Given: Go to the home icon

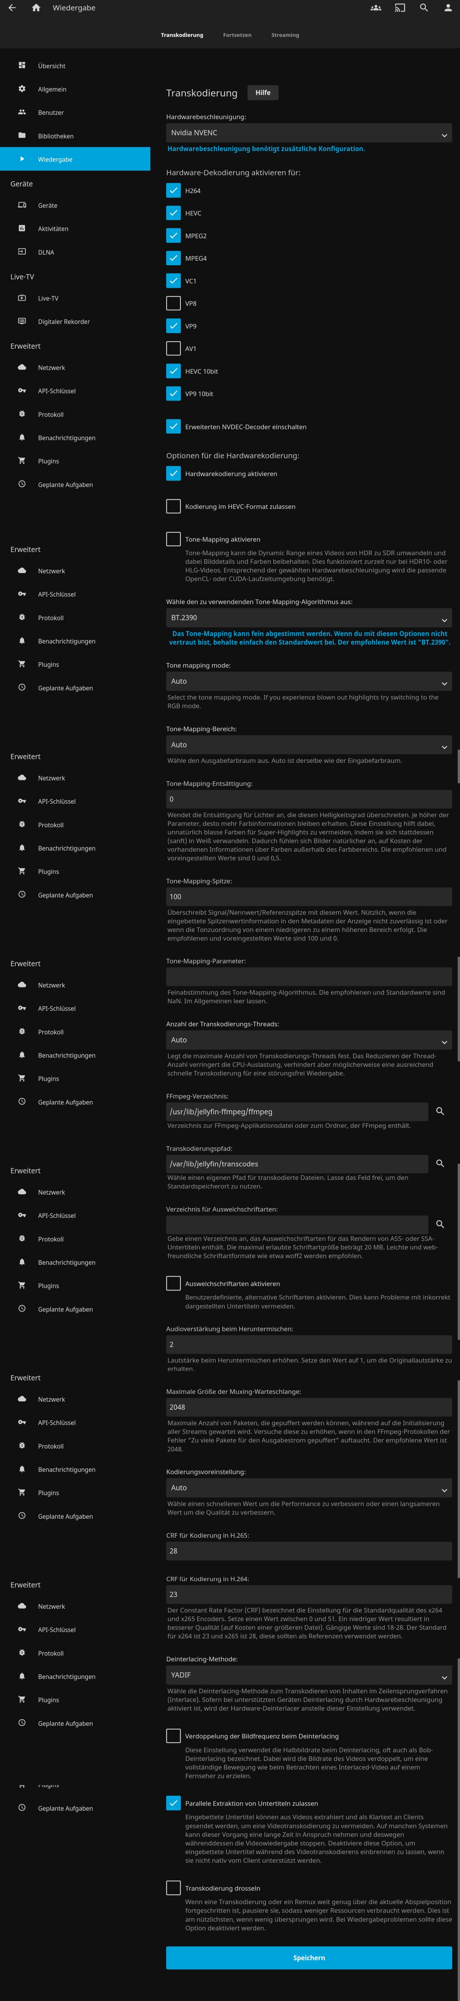Looking at the screenshot, I should tap(36, 8).
